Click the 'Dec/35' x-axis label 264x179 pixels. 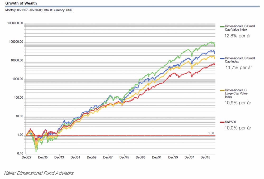coord(43,157)
